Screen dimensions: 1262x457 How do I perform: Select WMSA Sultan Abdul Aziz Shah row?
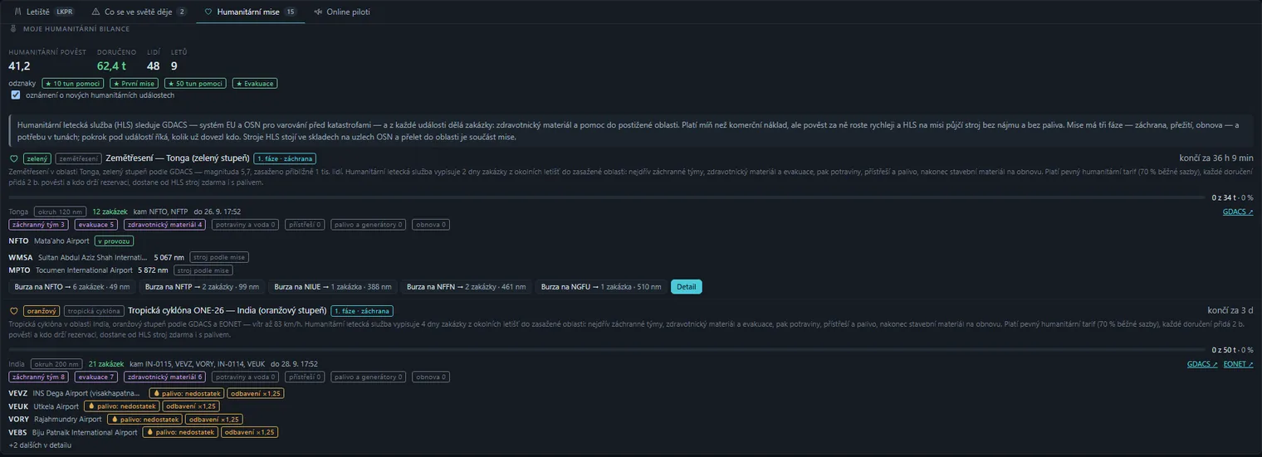tap(129, 257)
